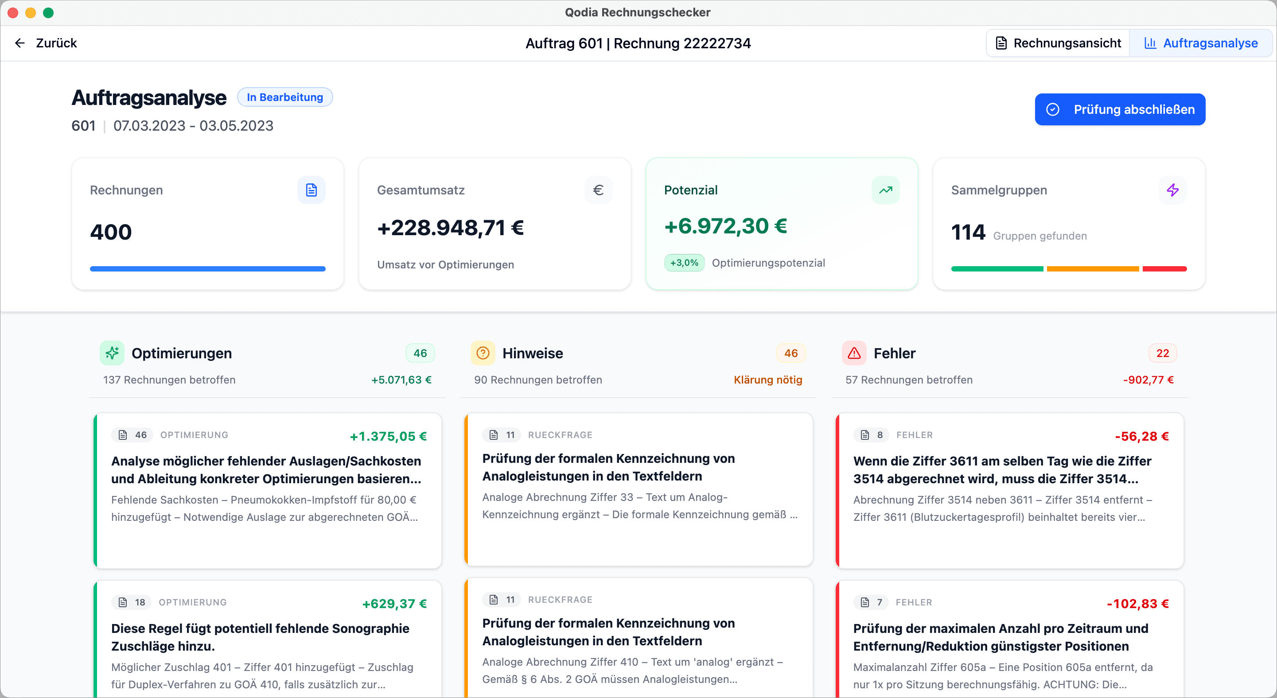Open the Ziffer 3611 Fehler card
The height and width of the screenshot is (698, 1277).
pos(1009,490)
